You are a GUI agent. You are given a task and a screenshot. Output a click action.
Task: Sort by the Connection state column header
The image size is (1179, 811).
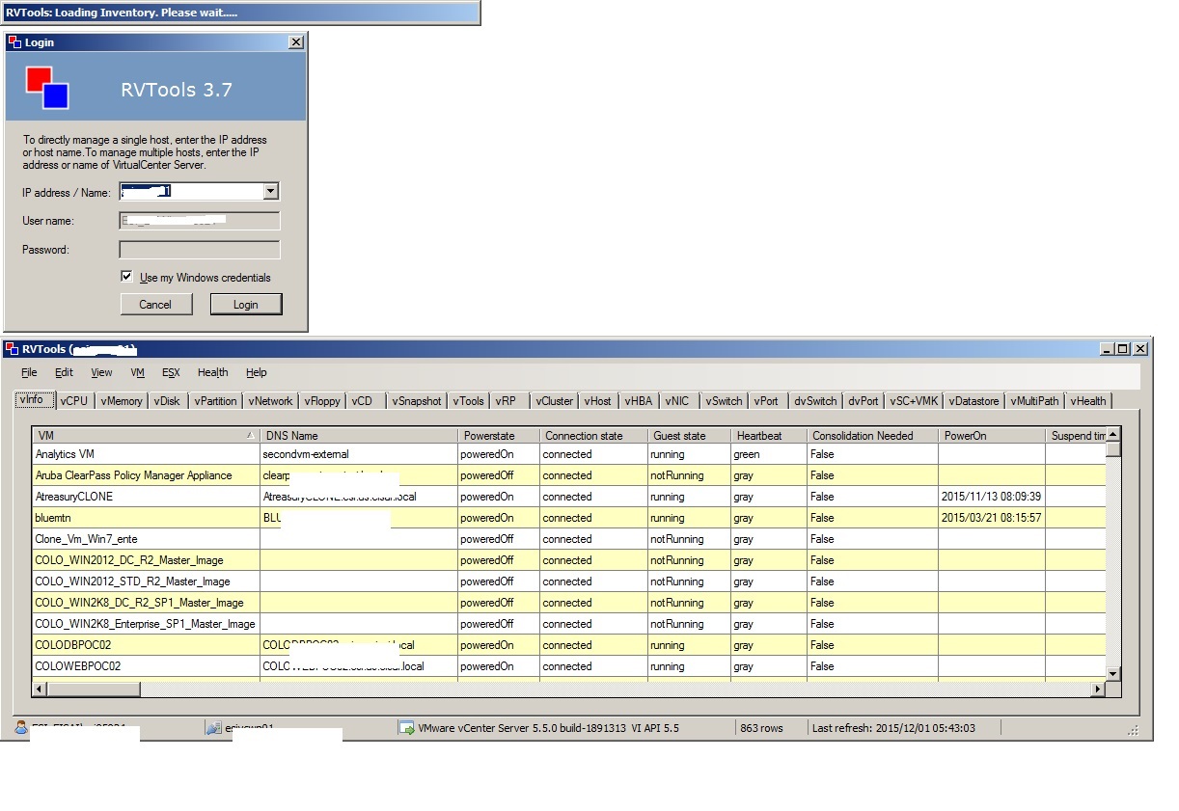(593, 435)
